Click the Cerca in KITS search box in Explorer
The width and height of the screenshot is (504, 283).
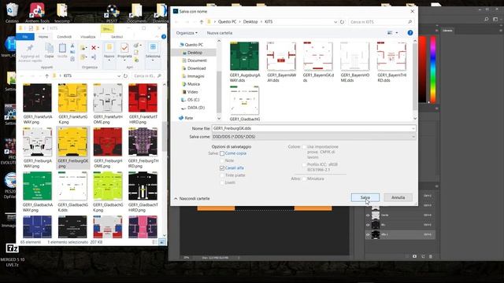click(147, 75)
